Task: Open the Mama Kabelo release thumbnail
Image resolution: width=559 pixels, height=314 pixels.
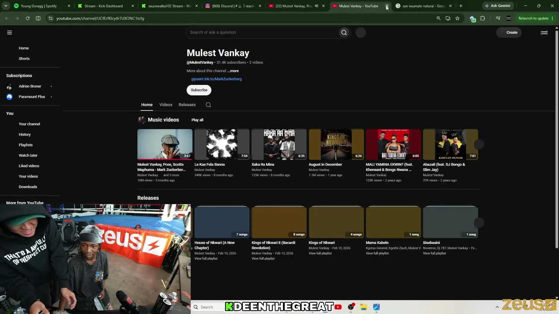Action: tap(393, 222)
